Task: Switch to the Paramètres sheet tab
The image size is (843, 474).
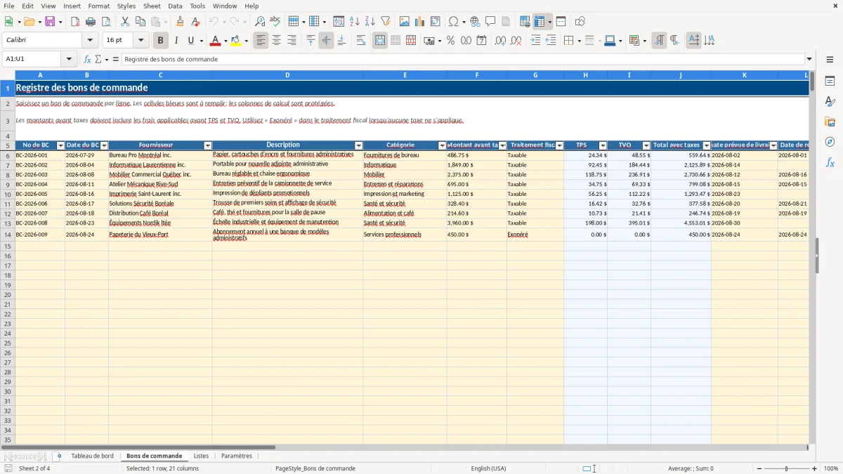Action: point(237,456)
